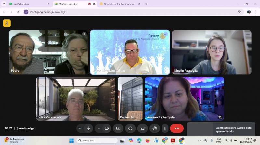Screen dimensions: 260x145
Task: Reload the Meet page
Action: tap(18, 12)
